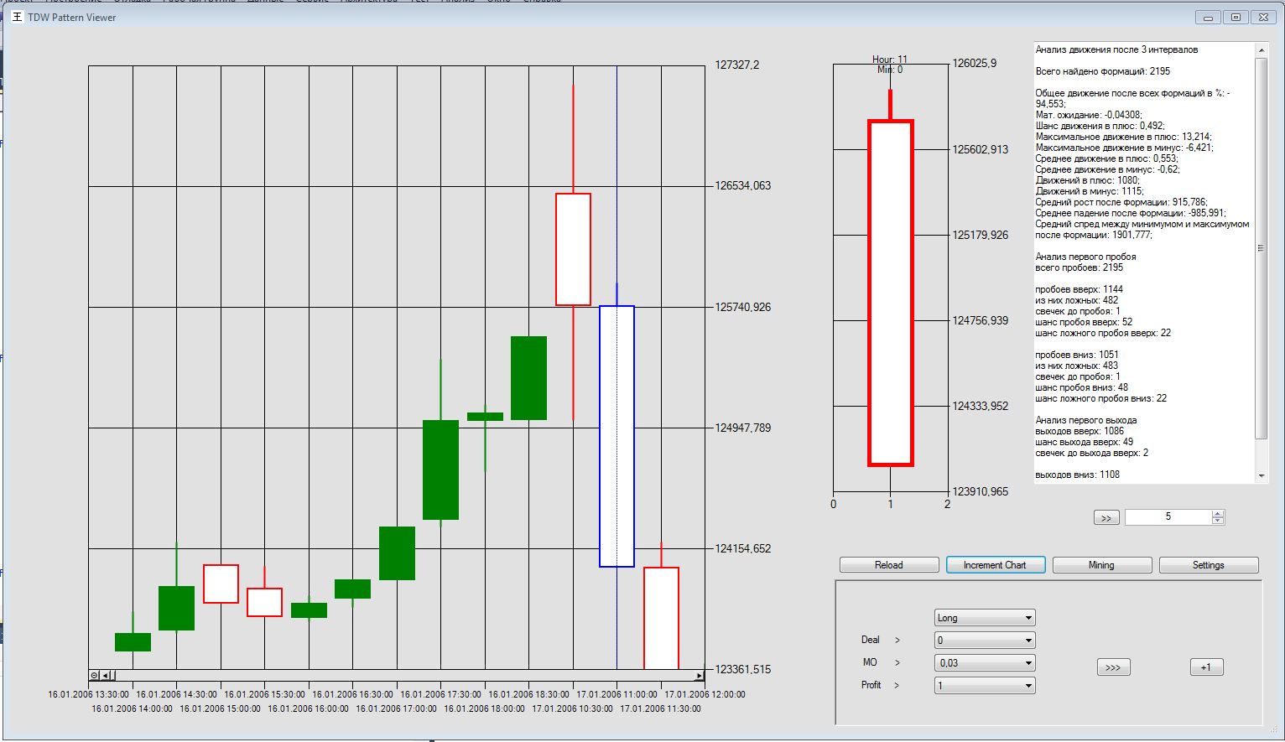
Task: Click the numeric input field showing 5
Action: pos(1168,517)
